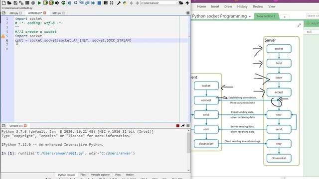319x179 pixels.
Task: Open the Draw tab in OneNote
Action: (228, 6)
